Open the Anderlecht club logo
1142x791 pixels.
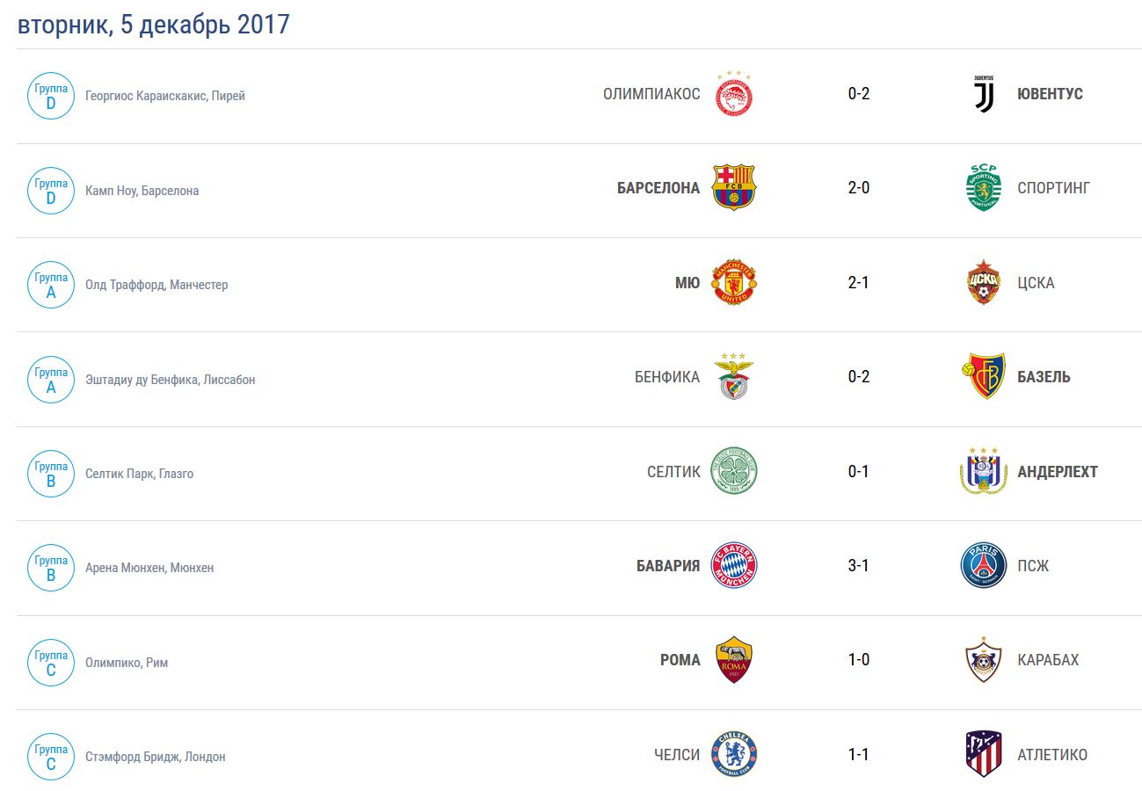pyautogui.click(x=983, y=471)
